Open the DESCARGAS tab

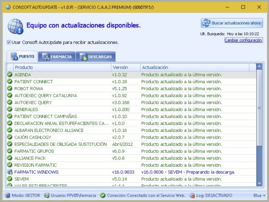pos(96,57)
